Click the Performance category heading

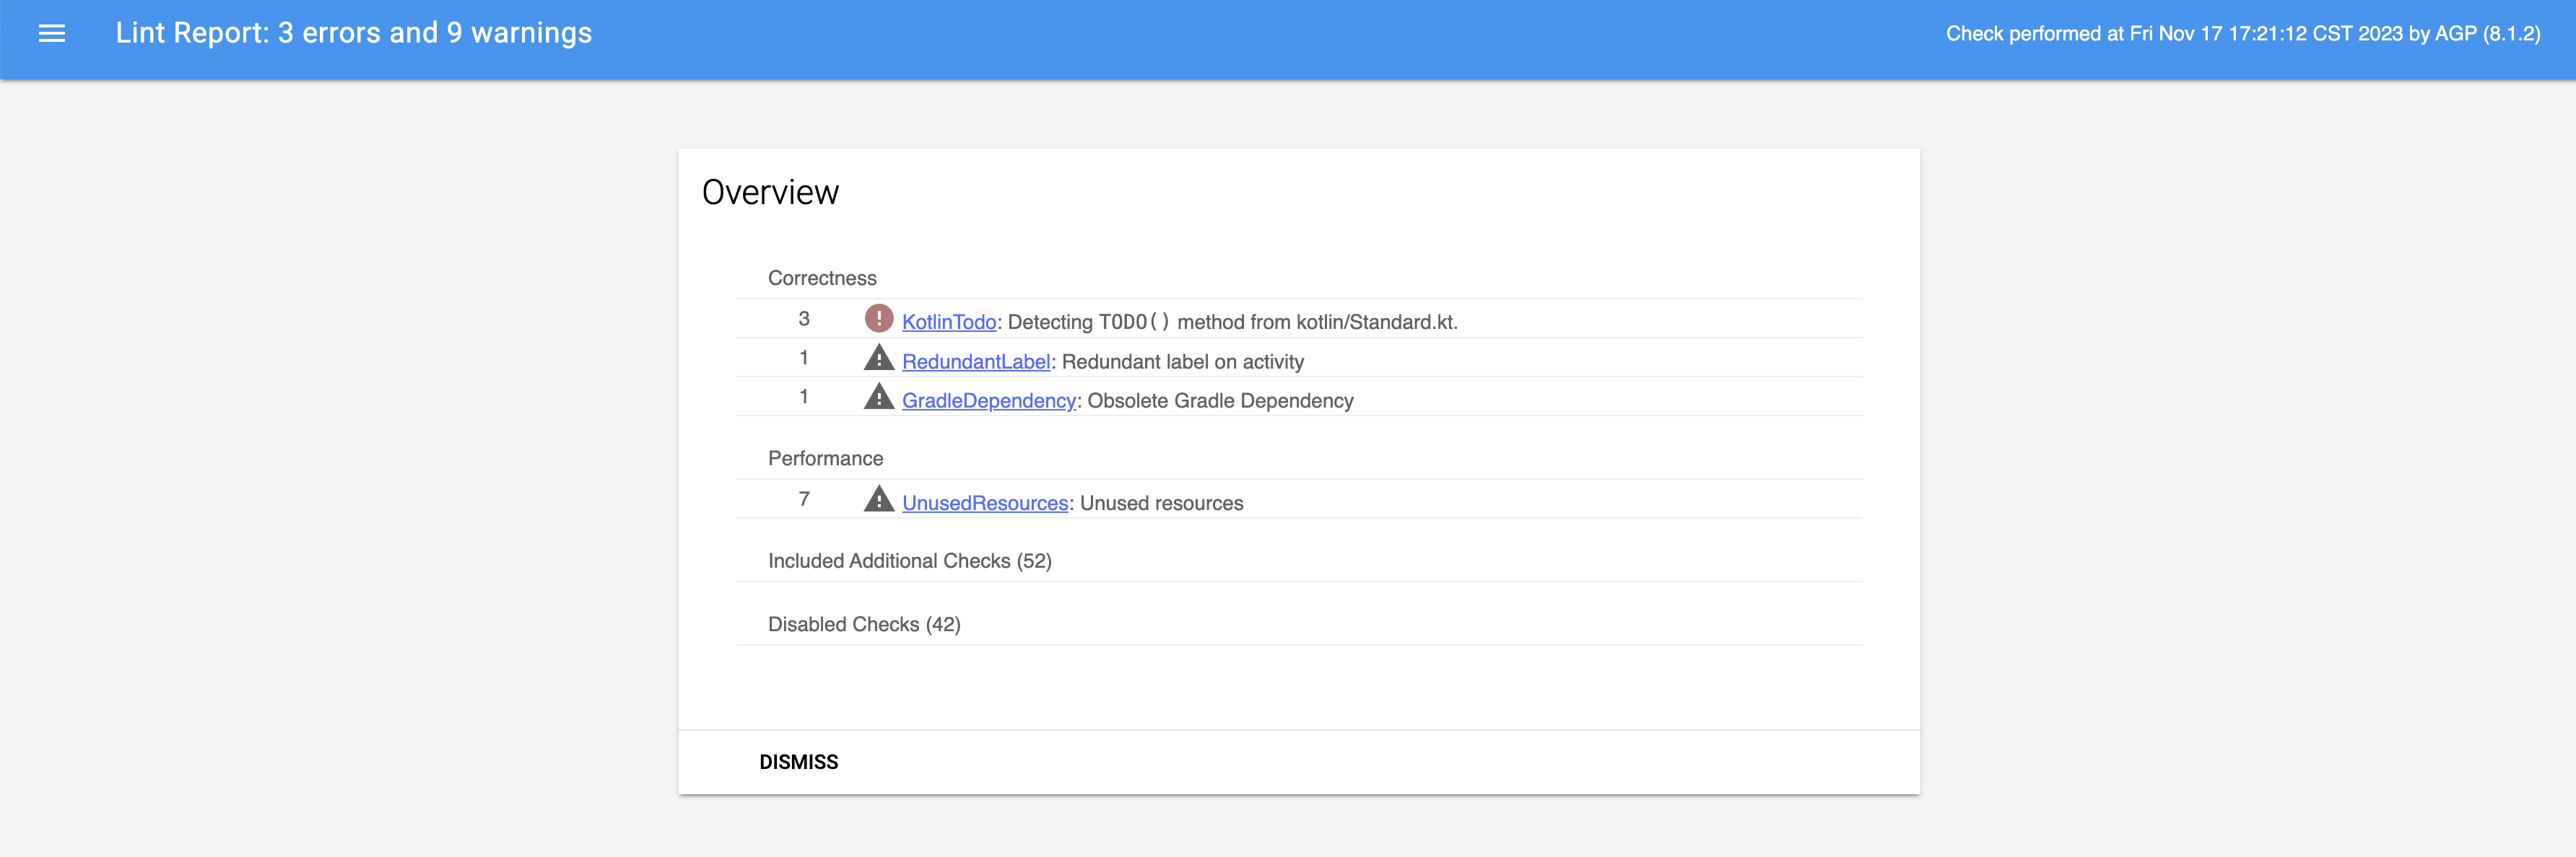click(825, 459)
